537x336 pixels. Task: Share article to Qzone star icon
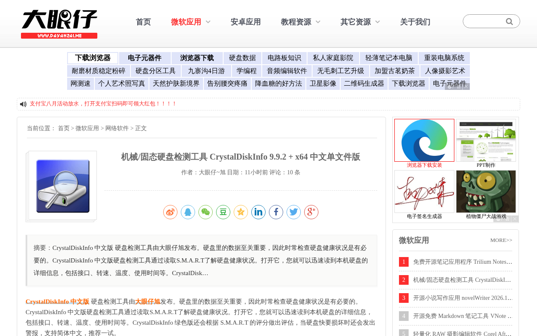pos(241,212)
